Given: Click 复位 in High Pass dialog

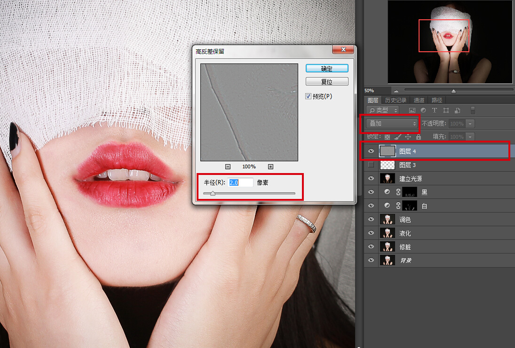Looking at the screenshot, I should coord(327,81).
